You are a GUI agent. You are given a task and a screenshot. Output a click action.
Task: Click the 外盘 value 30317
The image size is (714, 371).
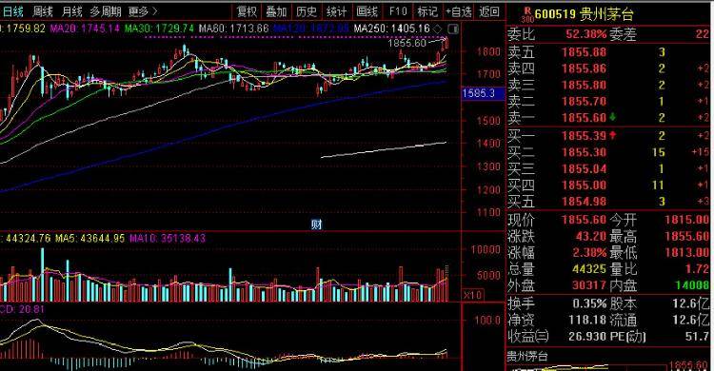589,285
